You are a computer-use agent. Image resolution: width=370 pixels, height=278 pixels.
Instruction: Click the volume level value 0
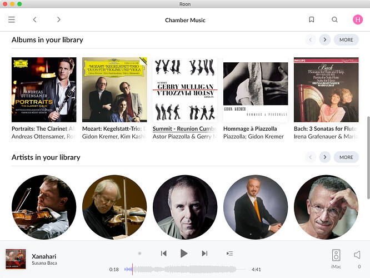359,267
